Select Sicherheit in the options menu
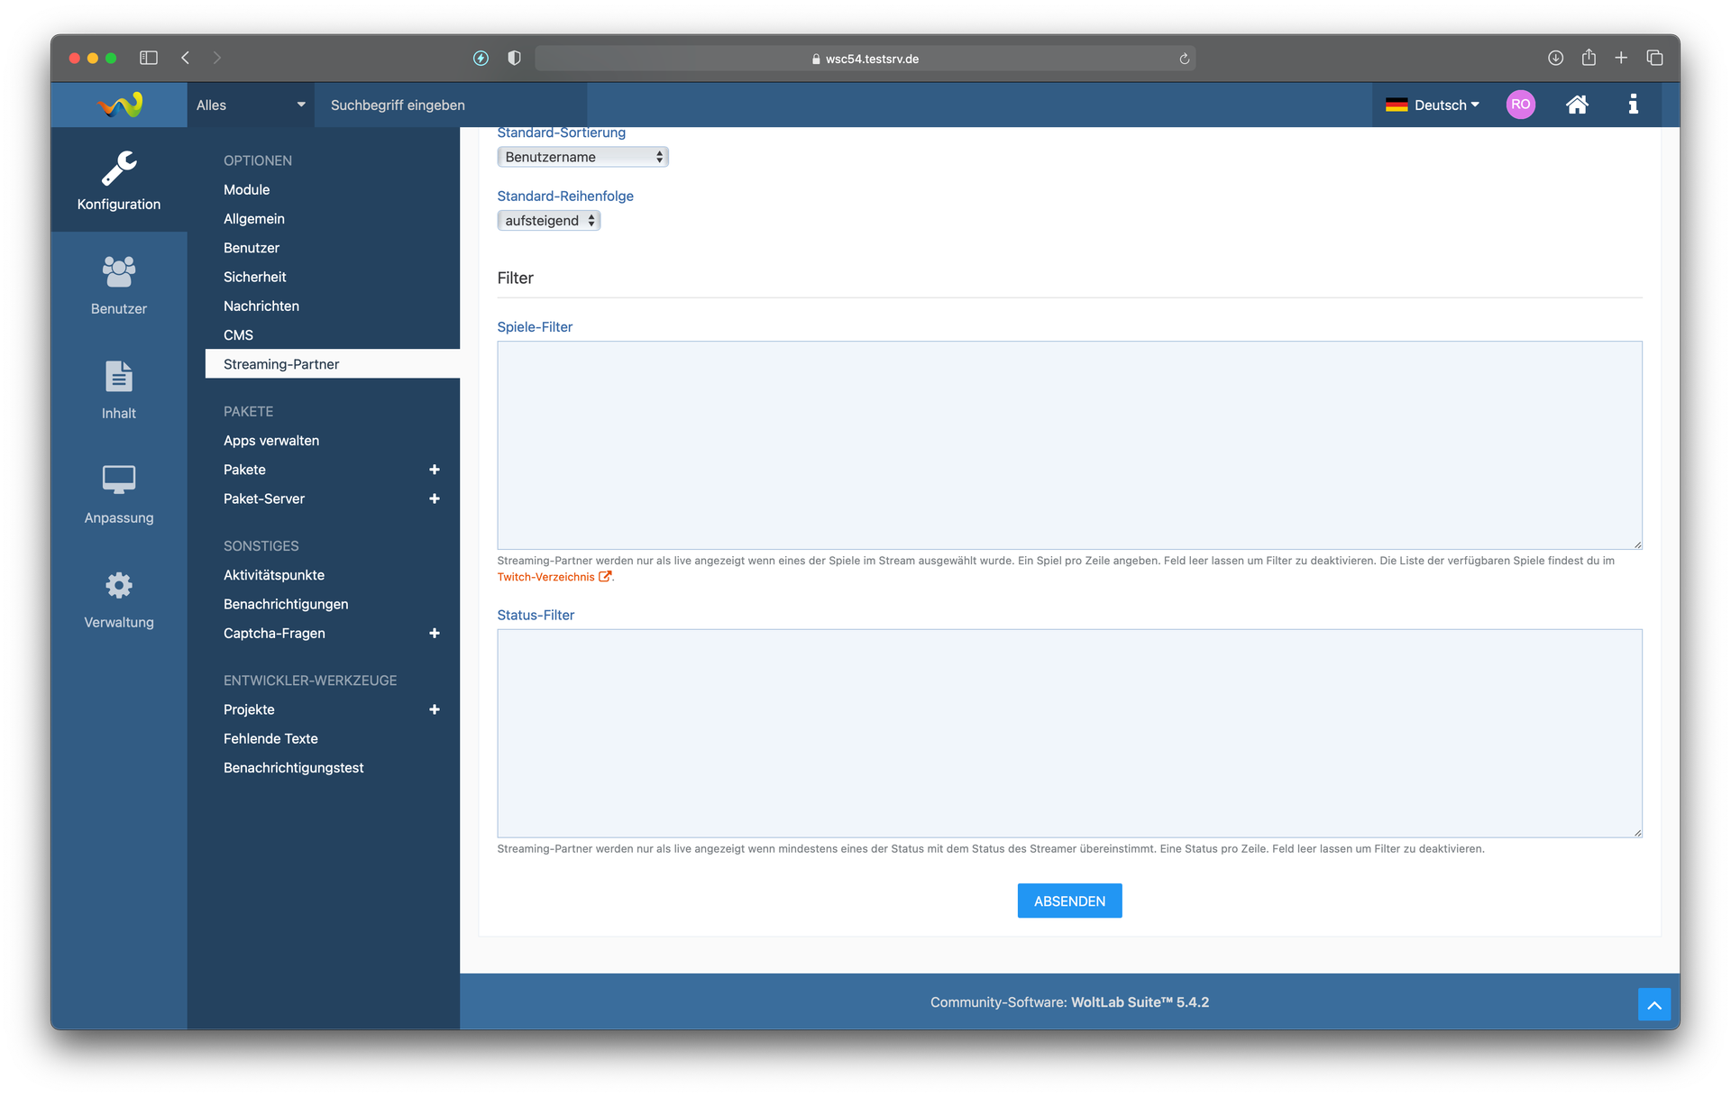Viewport: 1731px width, 1097px height. click(254, 277)
